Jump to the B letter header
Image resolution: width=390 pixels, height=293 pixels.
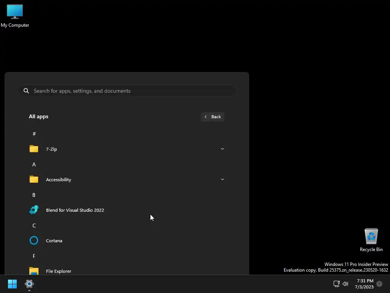(34, 195)
